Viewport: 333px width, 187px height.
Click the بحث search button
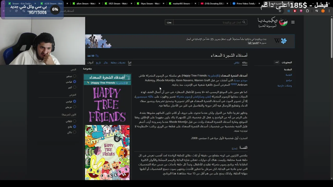coord(169,22)
